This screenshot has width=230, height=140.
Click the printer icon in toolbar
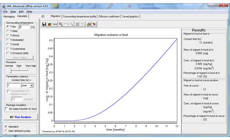88,24
